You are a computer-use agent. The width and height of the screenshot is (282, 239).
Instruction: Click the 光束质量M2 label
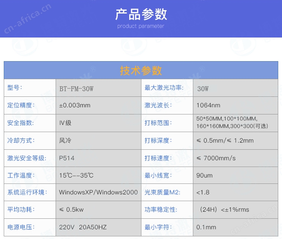coord(162,192)
